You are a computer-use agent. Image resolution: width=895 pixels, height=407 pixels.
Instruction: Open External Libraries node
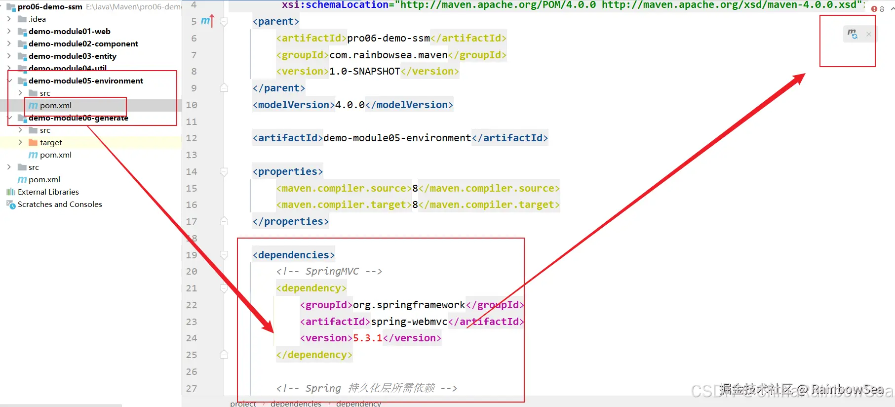coord(48,192)
